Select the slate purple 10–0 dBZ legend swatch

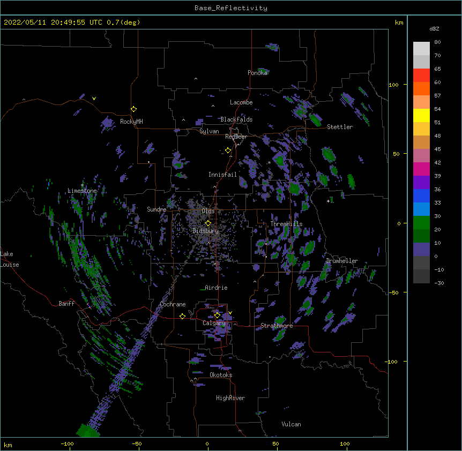coord(421,250)
